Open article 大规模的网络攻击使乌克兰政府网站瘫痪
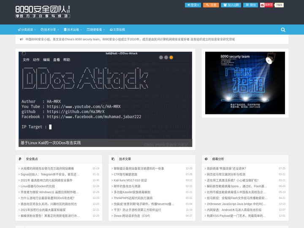This screenshot has width=304, height=228. tap(47, 168)
